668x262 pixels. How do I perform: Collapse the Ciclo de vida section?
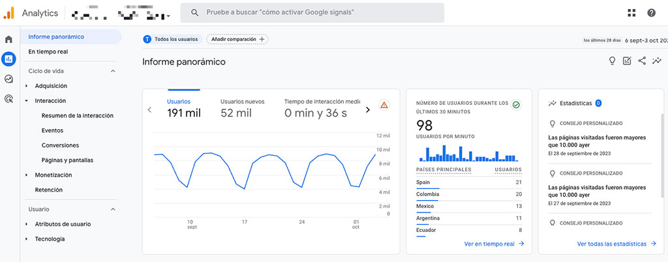(x=112, y=71)
